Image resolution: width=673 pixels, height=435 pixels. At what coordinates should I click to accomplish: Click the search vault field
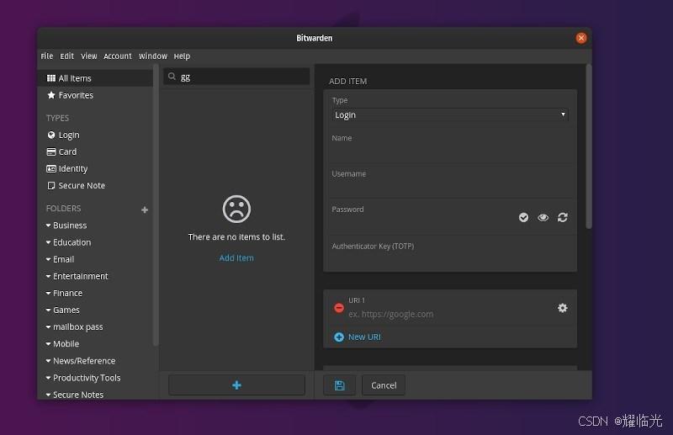[x=236, y=77]
